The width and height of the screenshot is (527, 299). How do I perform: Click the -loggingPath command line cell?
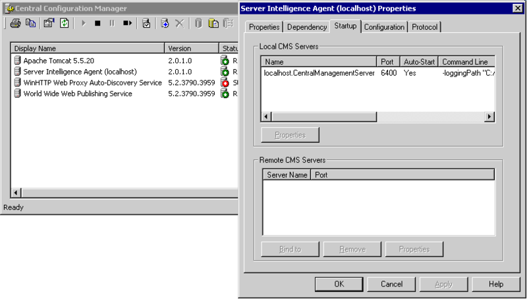coord(468,73)
